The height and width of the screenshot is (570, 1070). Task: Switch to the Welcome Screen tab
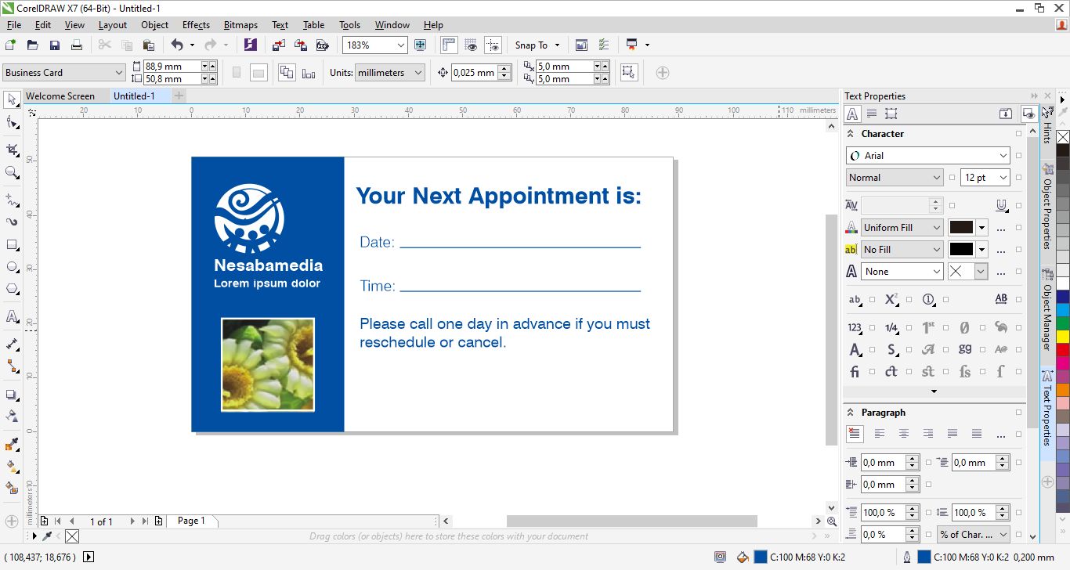(x=60, y=96)
